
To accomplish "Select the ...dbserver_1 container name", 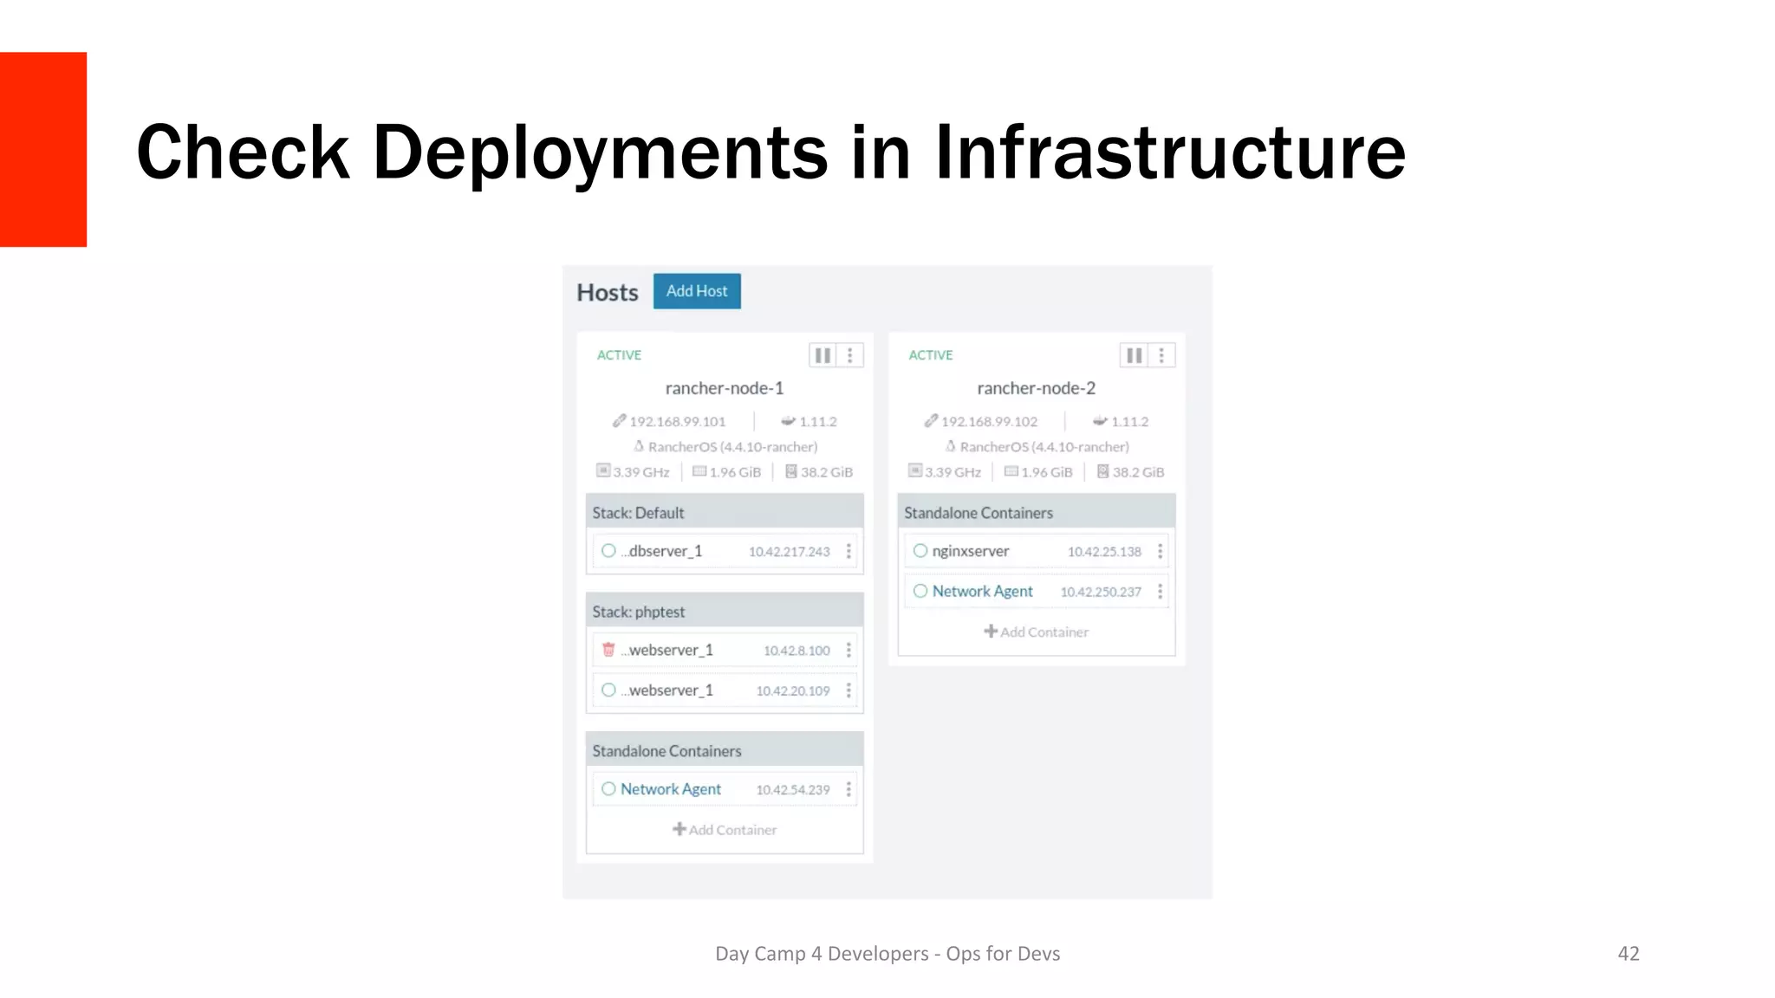I will 661,551.
